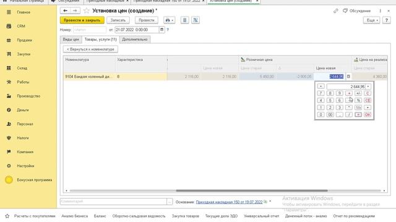Viewport: 396px width, 222px height.
Task: Click Провести button
Action: 147,20
